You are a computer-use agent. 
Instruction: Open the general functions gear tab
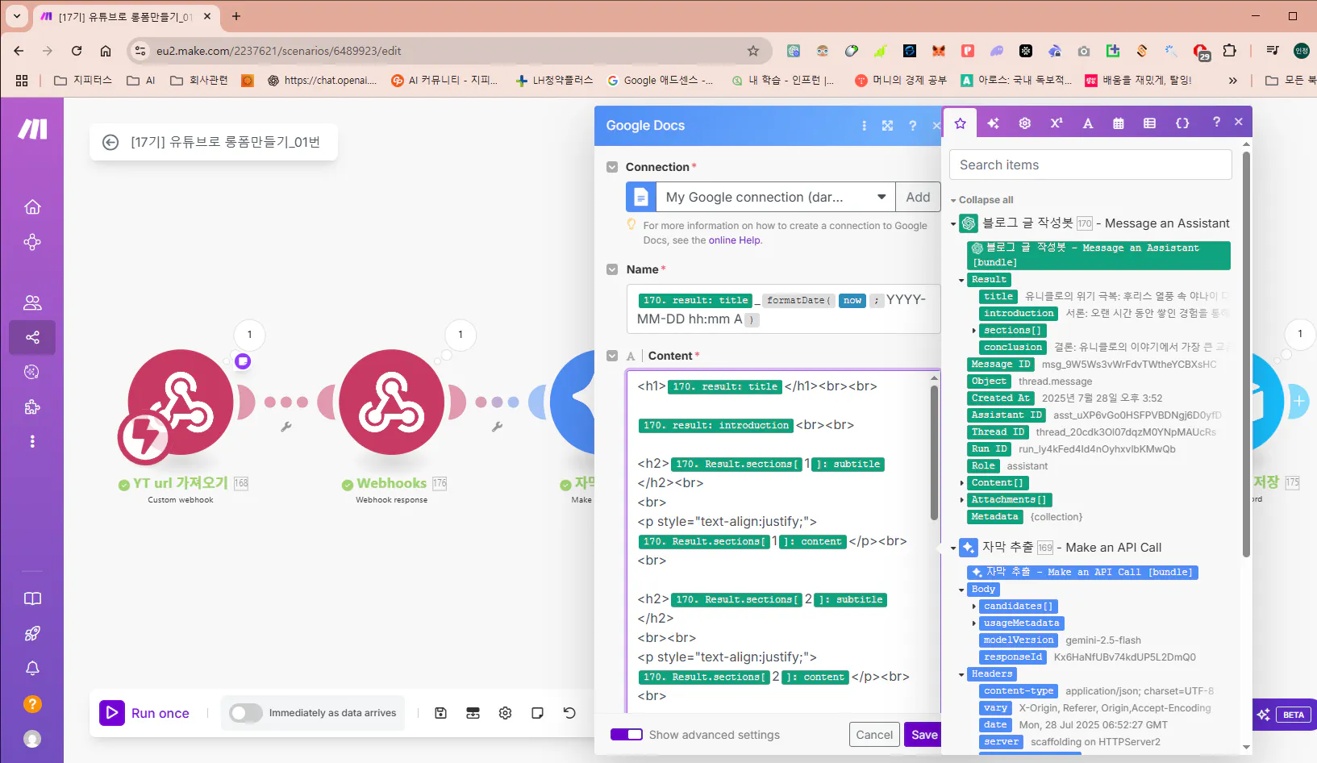(x=1024, y=123)
